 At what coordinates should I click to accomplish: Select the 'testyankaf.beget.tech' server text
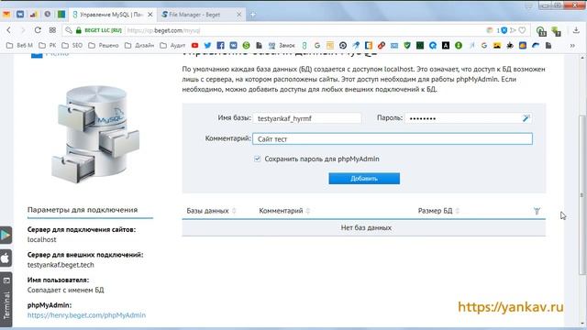[61, 265]
